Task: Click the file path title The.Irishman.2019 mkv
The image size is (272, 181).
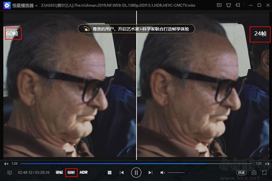Action: 118,5
